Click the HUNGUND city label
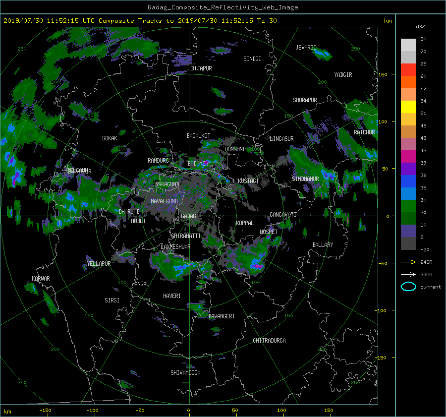This screenshot has height=417, width=446. click(235, 149)
